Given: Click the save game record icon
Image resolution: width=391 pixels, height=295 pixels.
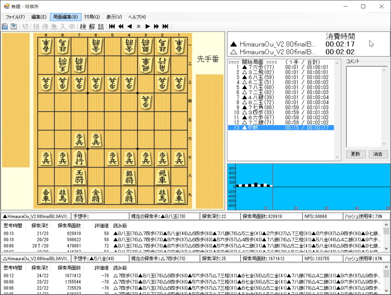Looking at the screenshot, I should coord(5,26).
